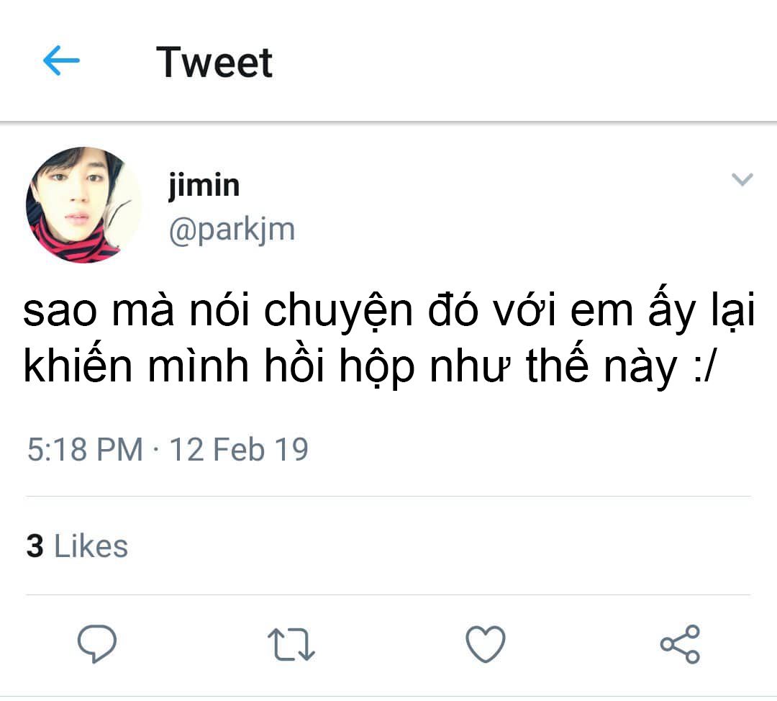Tap the Tweet header title
The image size is (777, 701).
pos(214,62)
